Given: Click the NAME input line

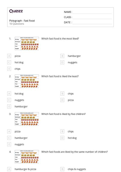Looking at the screenshot, I should (92, 12).
